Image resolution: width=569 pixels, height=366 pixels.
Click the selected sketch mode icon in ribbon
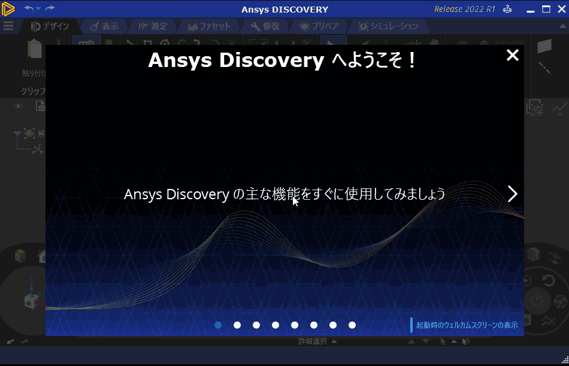[x=86, y=41]
